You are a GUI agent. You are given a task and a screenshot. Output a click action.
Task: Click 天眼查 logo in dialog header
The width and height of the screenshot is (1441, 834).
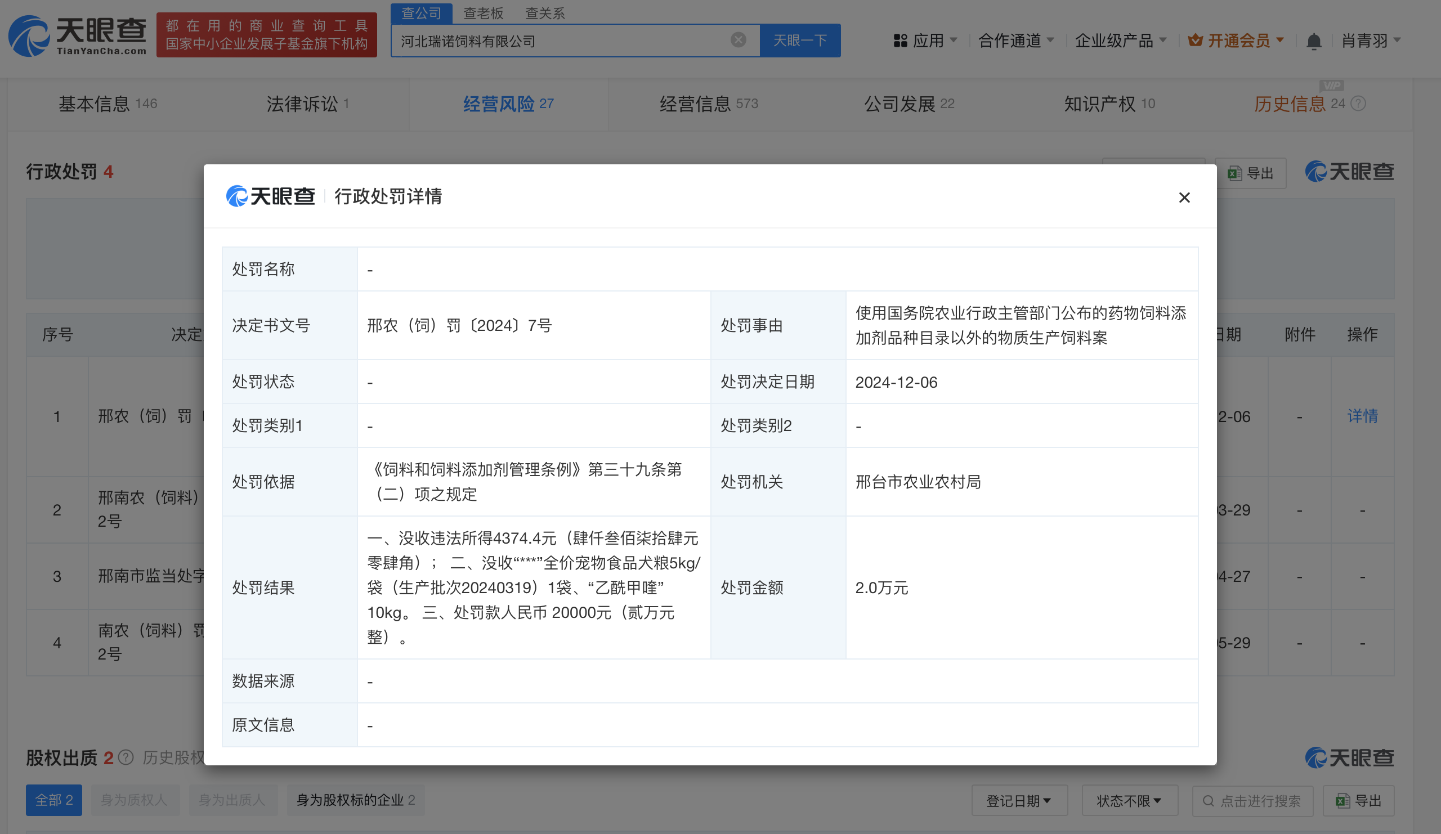point(270,196)
